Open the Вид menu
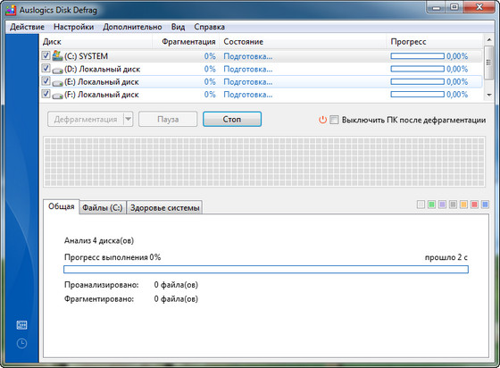 click(178, 27)
